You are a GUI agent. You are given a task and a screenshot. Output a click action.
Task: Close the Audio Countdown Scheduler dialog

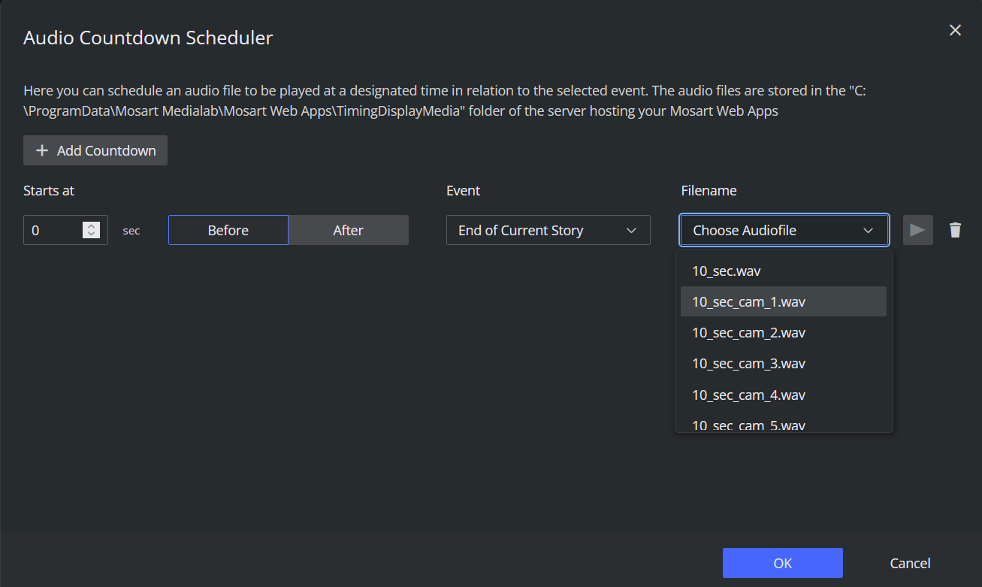coord(955,30)
